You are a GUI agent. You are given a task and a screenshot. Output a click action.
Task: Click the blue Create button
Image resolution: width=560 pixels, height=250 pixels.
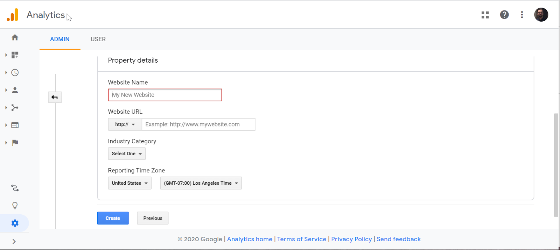click(113, 218)
